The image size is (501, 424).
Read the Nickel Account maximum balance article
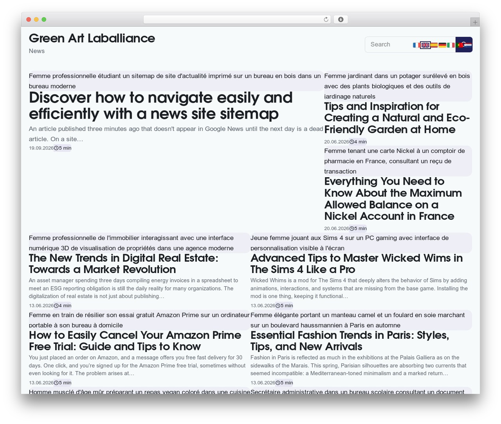pos(393,199)
